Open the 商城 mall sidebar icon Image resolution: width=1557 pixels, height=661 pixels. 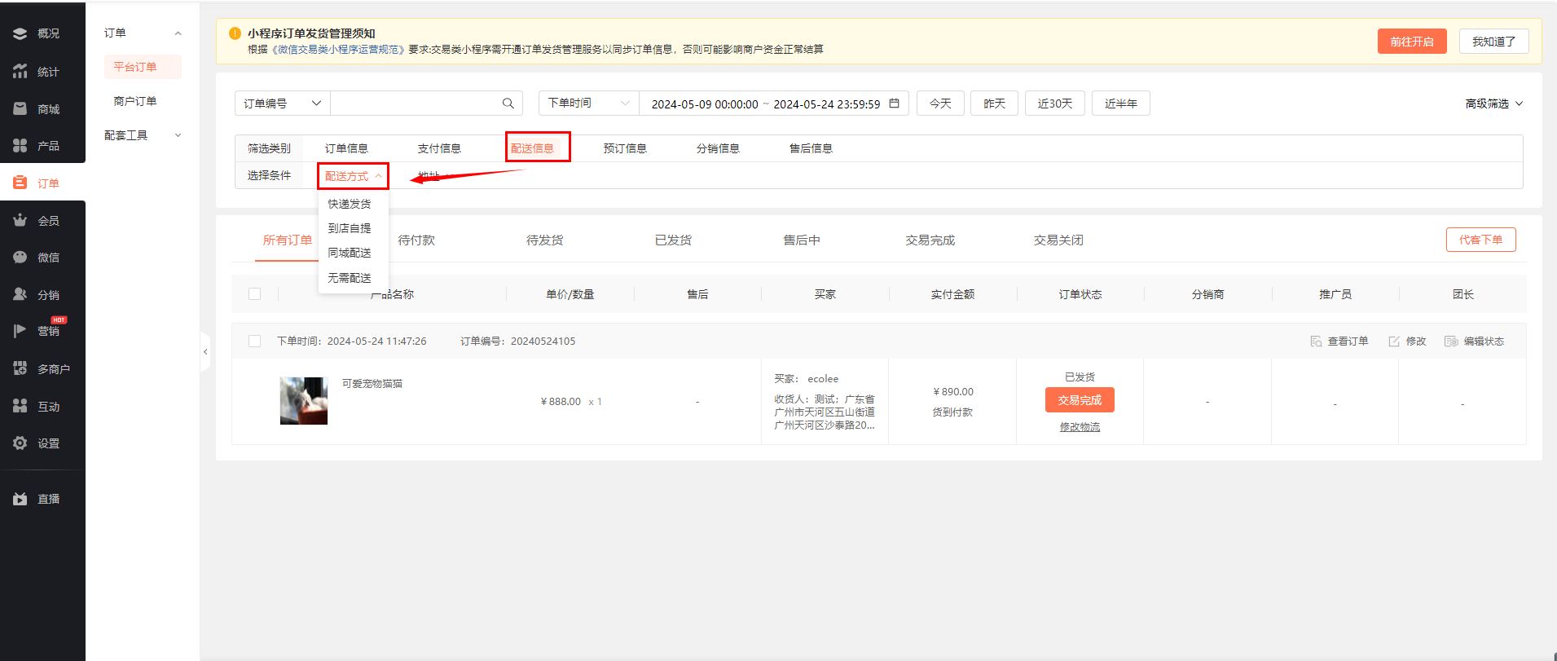point(20,108)
